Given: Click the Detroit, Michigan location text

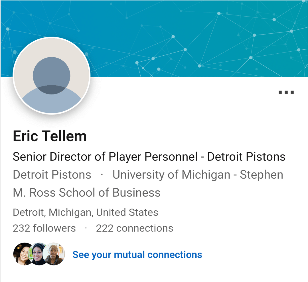Looking at the screenshot, I should pyautogui.click(x=53, y=212).
